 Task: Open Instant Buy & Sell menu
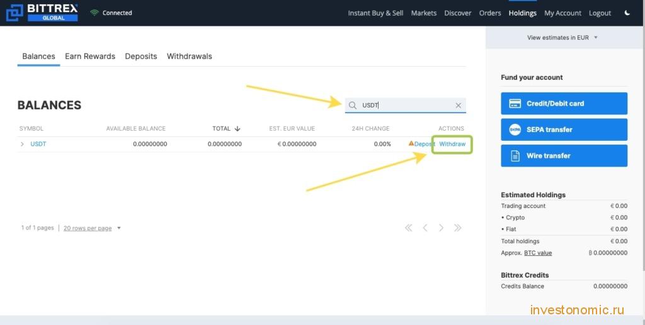click(x=375, y=13)
